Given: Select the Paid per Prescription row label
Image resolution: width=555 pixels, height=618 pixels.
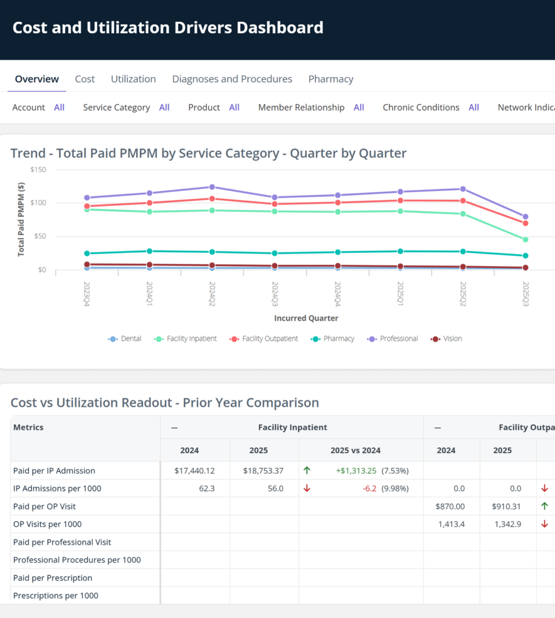Looking at the screenshot, I should coord(52,578).
